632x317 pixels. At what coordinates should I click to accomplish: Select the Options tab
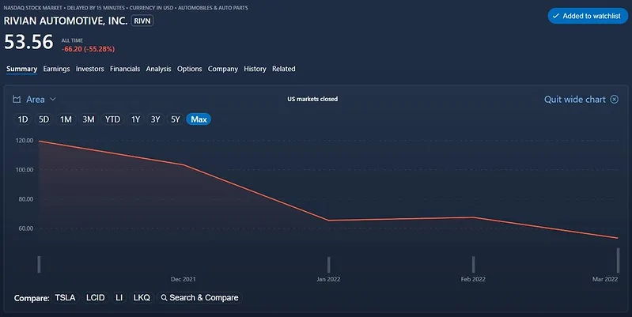[189, 69]
